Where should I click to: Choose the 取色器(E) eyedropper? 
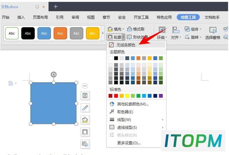pos(136,112)
